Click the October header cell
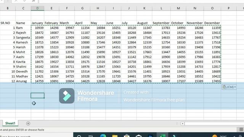Image resolution: width=244 pixels, height=137 pixels. (178, 23)
